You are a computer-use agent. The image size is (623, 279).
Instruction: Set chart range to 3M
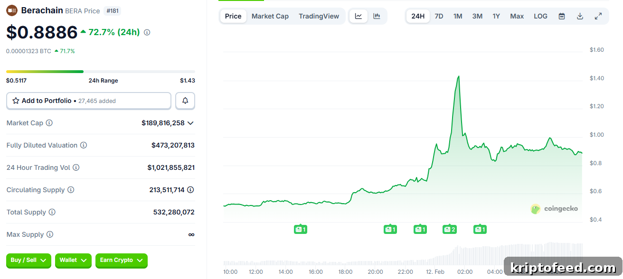point(477,16)
